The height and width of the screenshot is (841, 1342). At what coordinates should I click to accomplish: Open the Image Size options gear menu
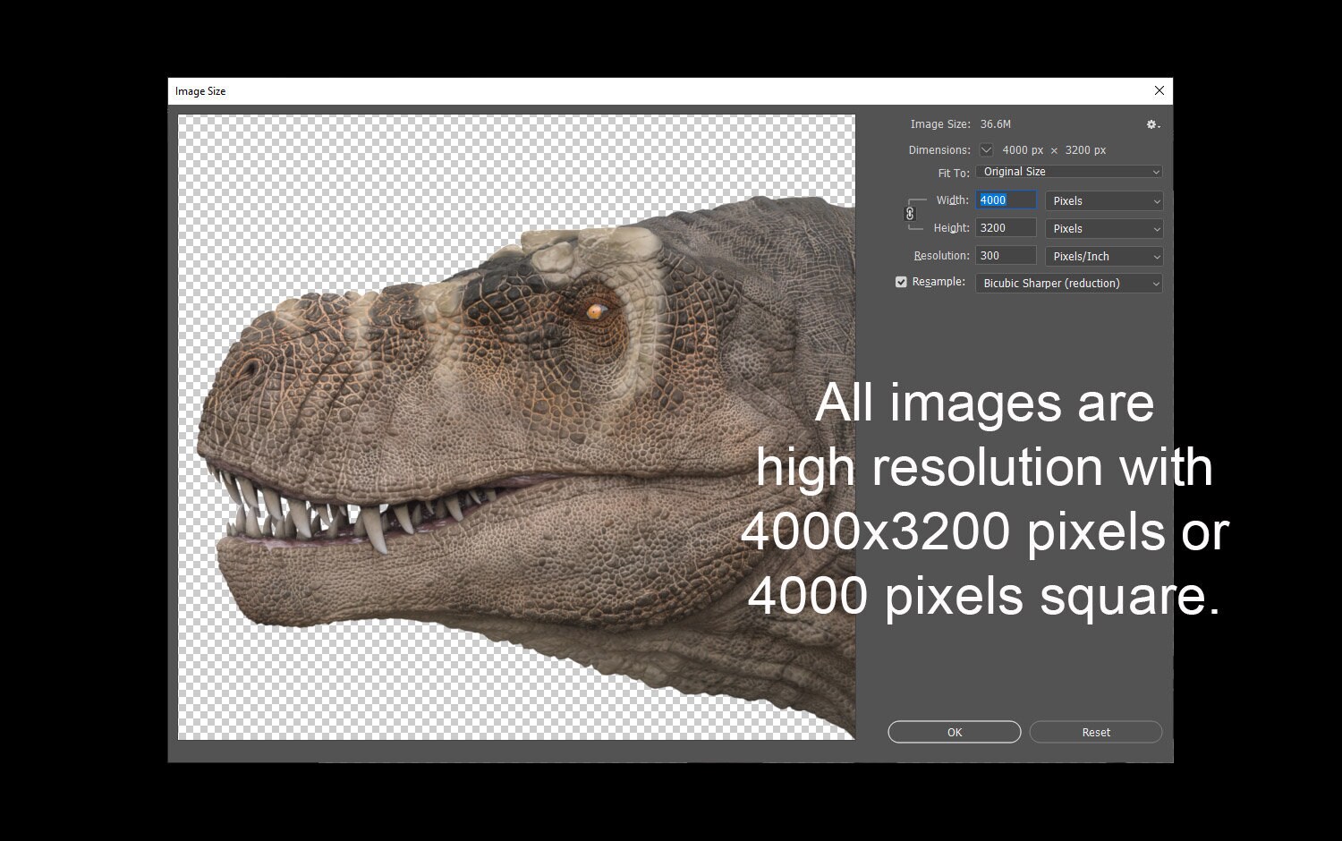click(1151, 124)
